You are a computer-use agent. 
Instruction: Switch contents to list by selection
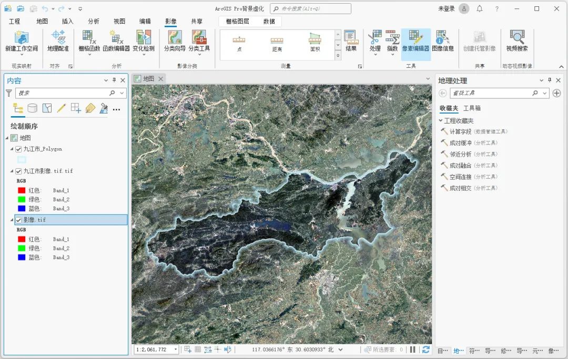click(47, 108)
